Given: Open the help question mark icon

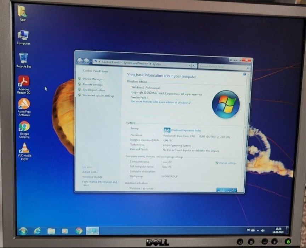Looking at the screenshot, I should coord(244,74).
